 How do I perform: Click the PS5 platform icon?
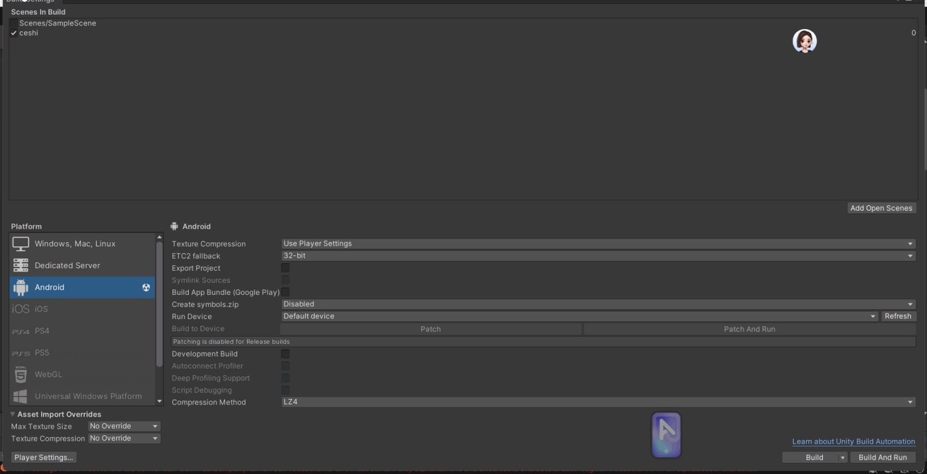point(21,353)
